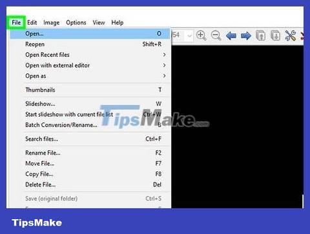Choose Open... from the File menu
Image resolution: width=310 pixels, height=234 pixels.
[x=90, y=34]
